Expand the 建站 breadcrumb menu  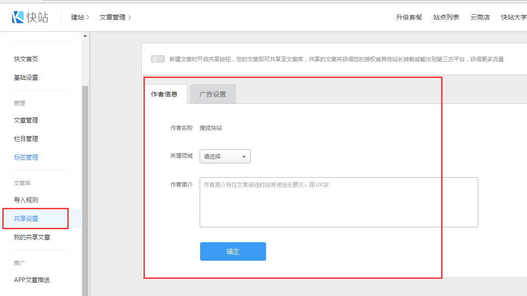click(x=80, y=17)
